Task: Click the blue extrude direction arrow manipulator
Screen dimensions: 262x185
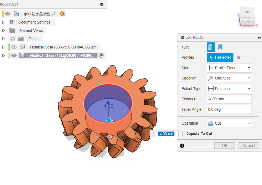Action: pos(109,120)
